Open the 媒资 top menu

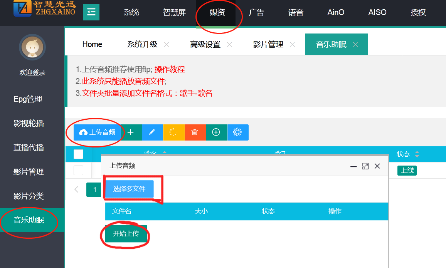(x=217, y=12)
